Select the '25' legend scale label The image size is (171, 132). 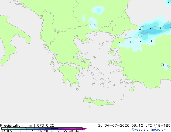[x=52, y=131]
